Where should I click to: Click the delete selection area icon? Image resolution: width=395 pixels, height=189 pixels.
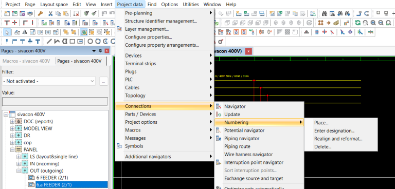(x=76, y=13)
